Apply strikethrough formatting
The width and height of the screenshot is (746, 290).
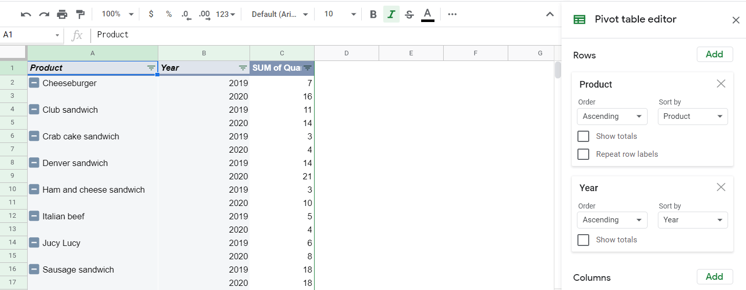point(409,14)
